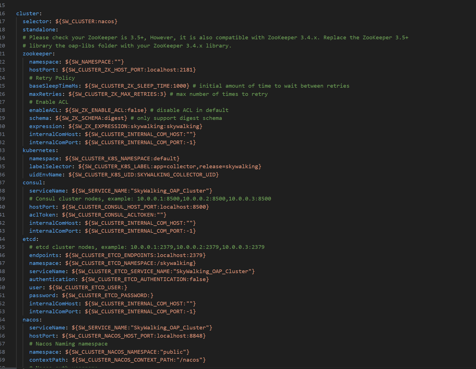Click the ${SW_CLUSTER:nacos} value
The width and height of the screenshot is (476, 369).
click(86, 21)
